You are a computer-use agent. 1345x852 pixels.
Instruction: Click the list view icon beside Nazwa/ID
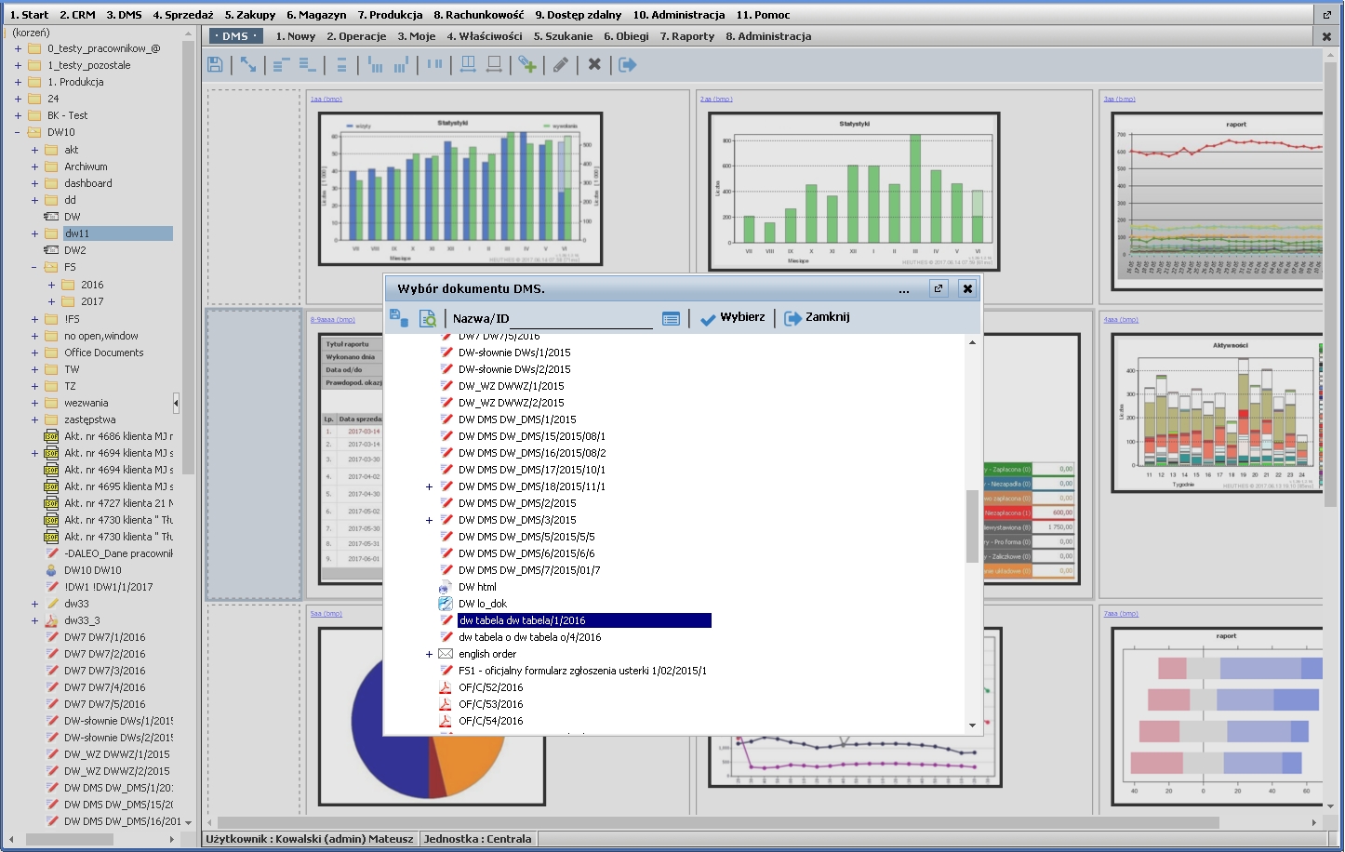pyautogui.click(x=671, y=318)
